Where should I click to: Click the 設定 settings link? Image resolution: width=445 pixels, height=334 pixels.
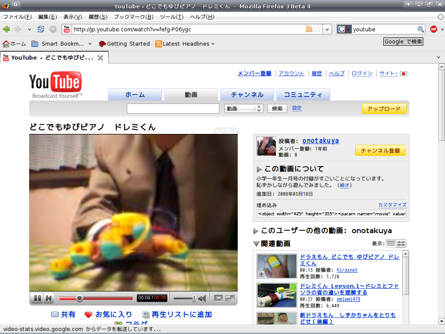[x=297, y=108]
